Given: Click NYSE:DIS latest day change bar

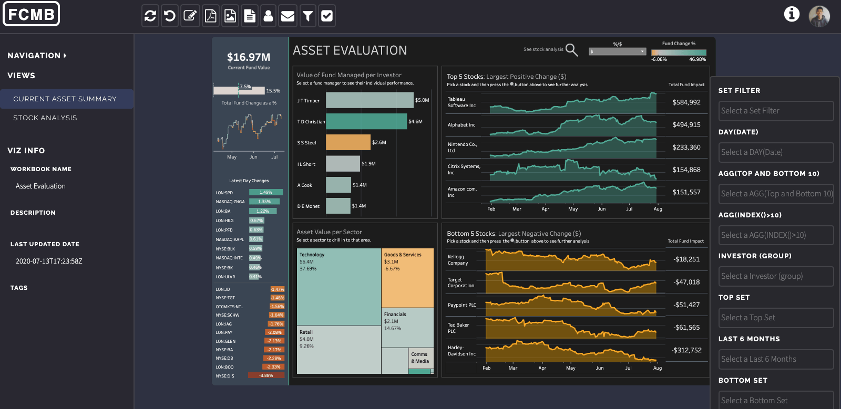Looking at the screenshot, I should 266,375.
